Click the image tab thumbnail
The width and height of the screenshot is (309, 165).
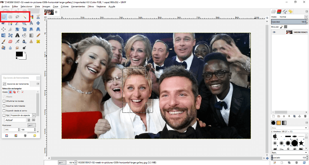49,12
